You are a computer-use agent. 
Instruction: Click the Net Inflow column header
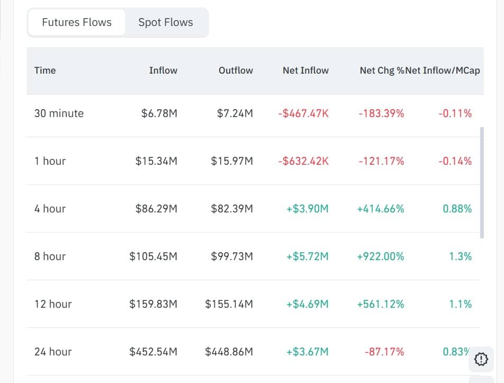(x=305, y=70)
